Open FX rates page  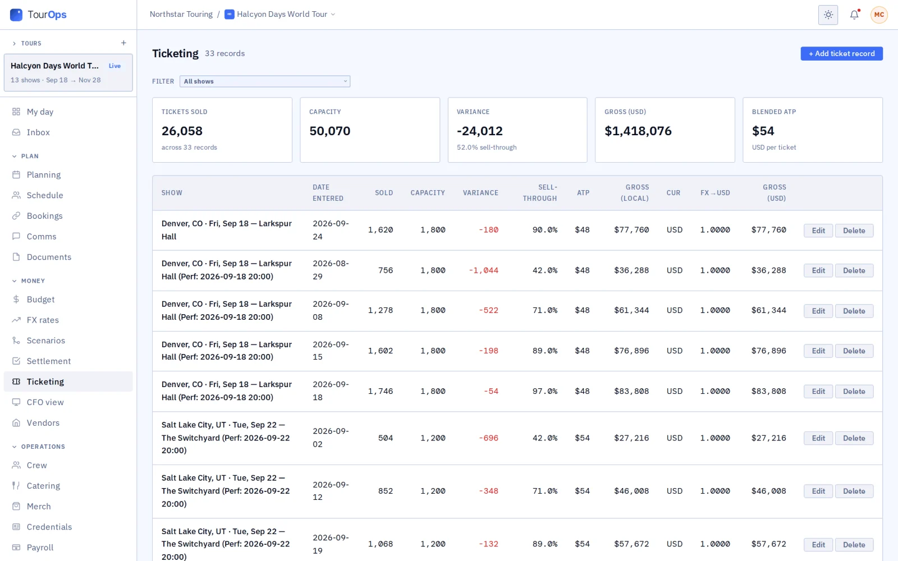point(68,320)
